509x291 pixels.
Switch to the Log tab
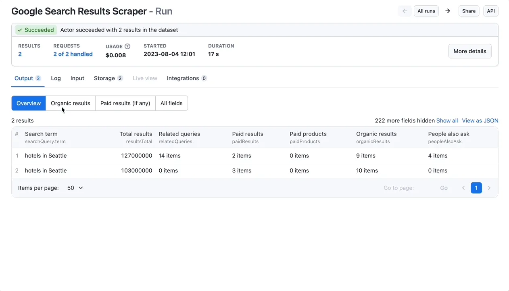click(x=56, y=78)
